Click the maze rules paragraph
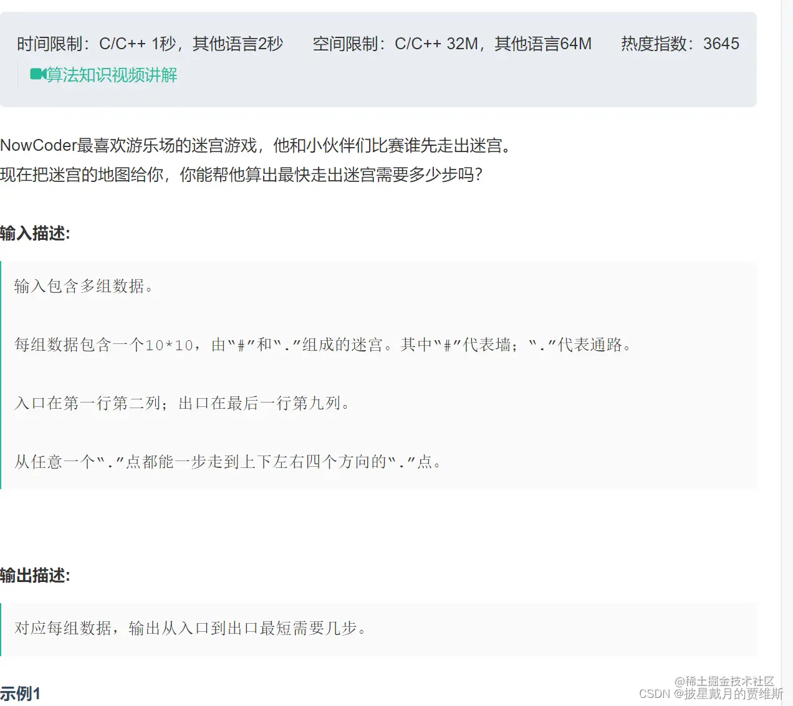Viewport: 793px width, 706px height. 228,462
